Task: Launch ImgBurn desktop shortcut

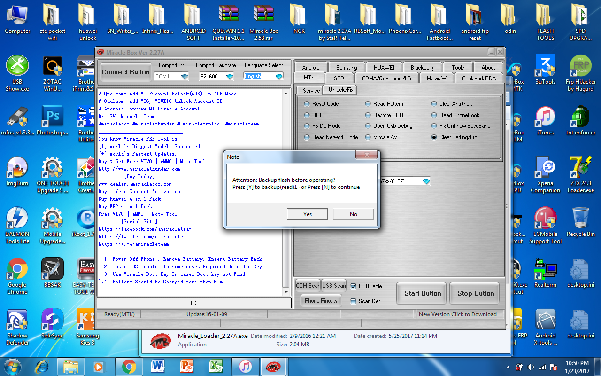Action: click(x=17, y=171)
